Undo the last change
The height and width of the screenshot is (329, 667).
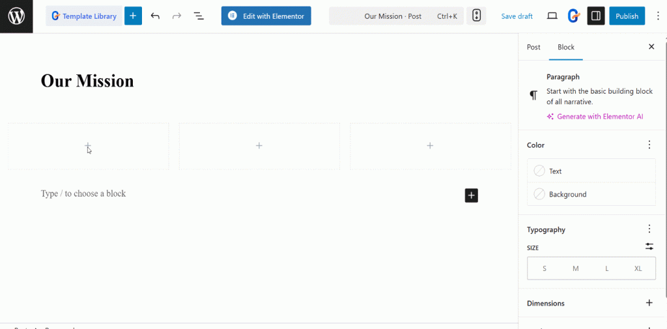click(155, 16)
